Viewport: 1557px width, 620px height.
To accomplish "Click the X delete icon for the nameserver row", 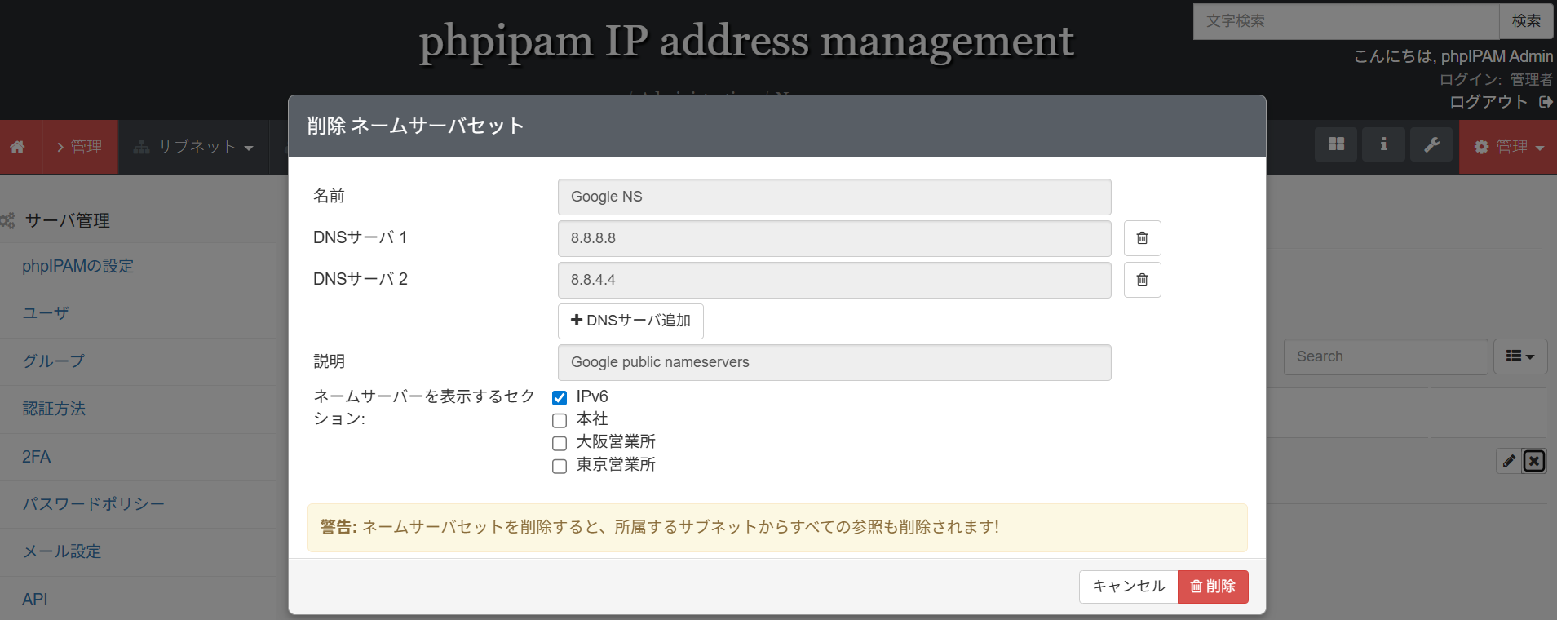I will tap(1534, 461).
